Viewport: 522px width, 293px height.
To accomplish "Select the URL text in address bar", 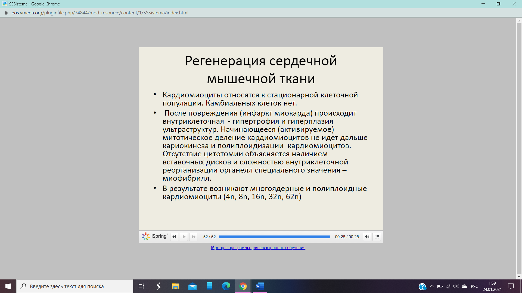I will tap(100, 13).
